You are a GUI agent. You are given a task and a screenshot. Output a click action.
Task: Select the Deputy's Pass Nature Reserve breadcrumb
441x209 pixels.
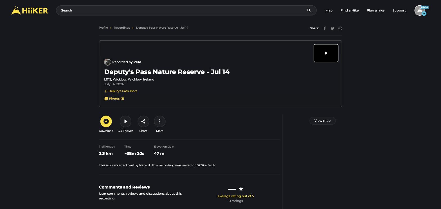pyautogui.click(x=162, y=28)
